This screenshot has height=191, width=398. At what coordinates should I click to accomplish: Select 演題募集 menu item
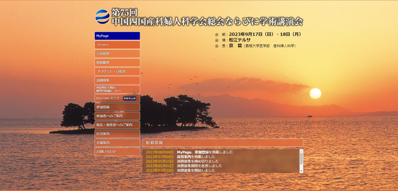tap(117, 80)
